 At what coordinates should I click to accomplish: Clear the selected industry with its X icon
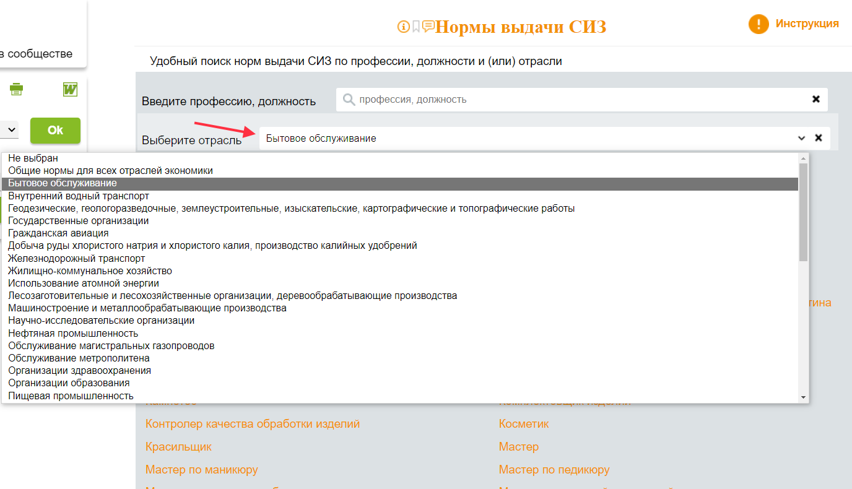tap(819, 138)
